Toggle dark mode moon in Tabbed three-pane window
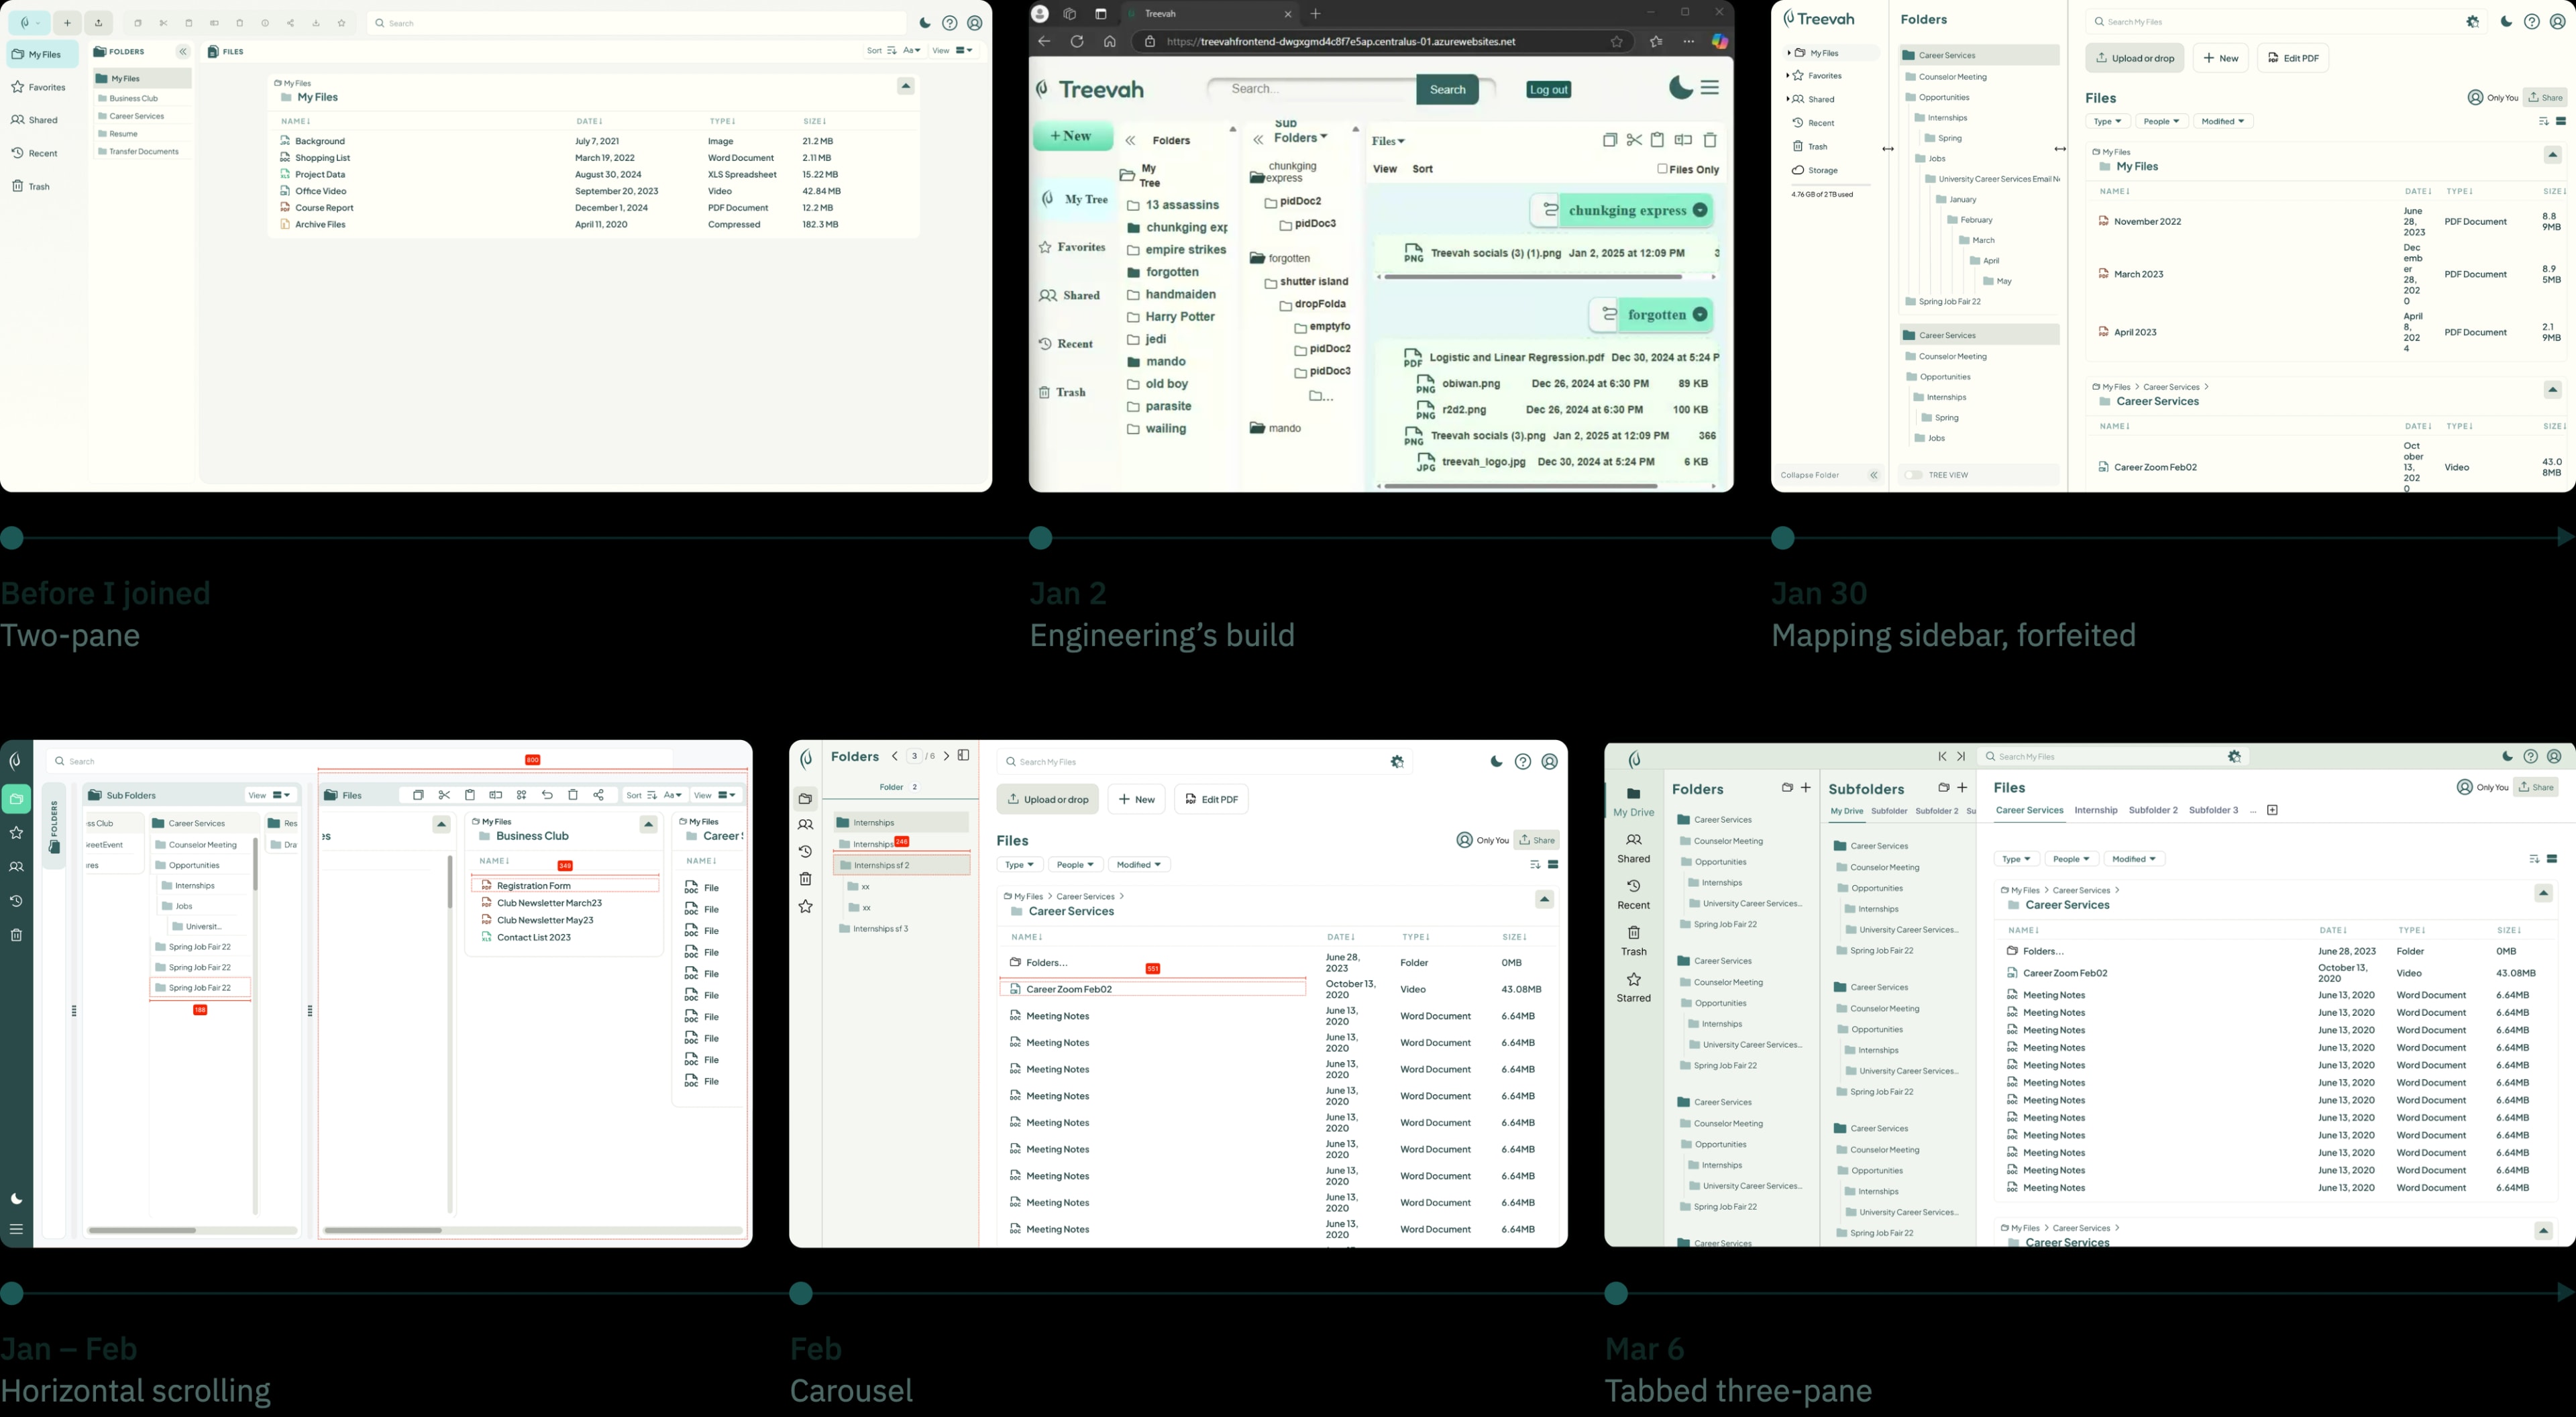Viewport: 2576px width, 1417px height. pos(2507,757)
